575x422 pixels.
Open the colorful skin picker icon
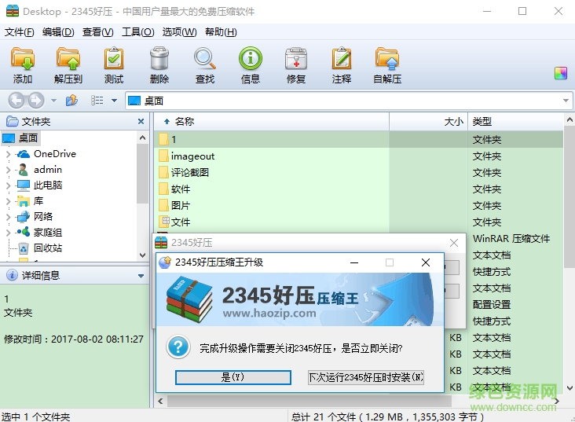tap(560, 73)
